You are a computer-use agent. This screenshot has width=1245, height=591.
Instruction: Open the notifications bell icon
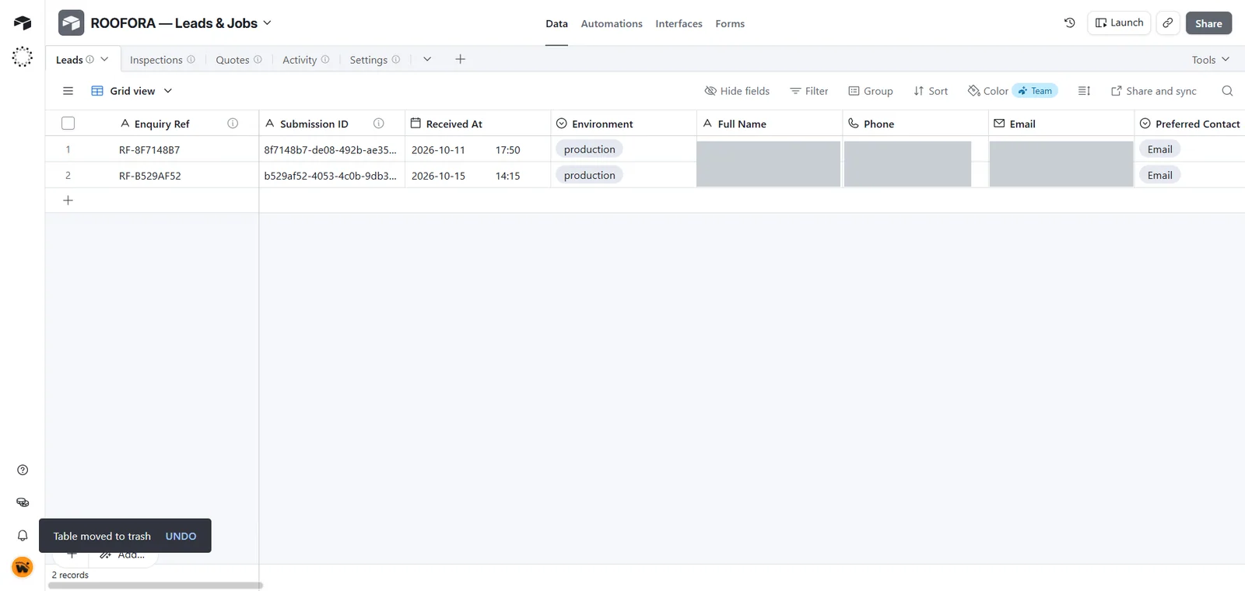click(23, 535)
